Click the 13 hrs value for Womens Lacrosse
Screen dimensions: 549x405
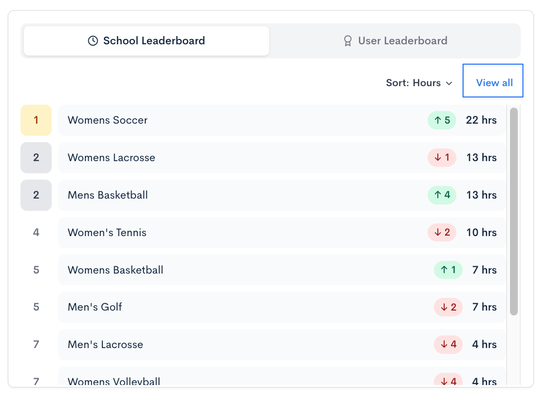click(481, 158)
